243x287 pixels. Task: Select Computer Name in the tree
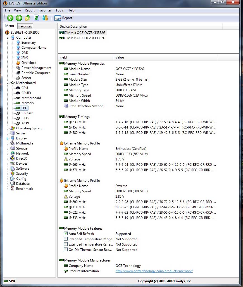34,48
